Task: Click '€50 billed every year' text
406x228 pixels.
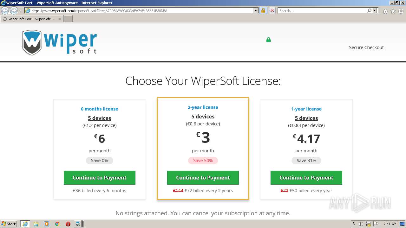Action: point(311,191)
